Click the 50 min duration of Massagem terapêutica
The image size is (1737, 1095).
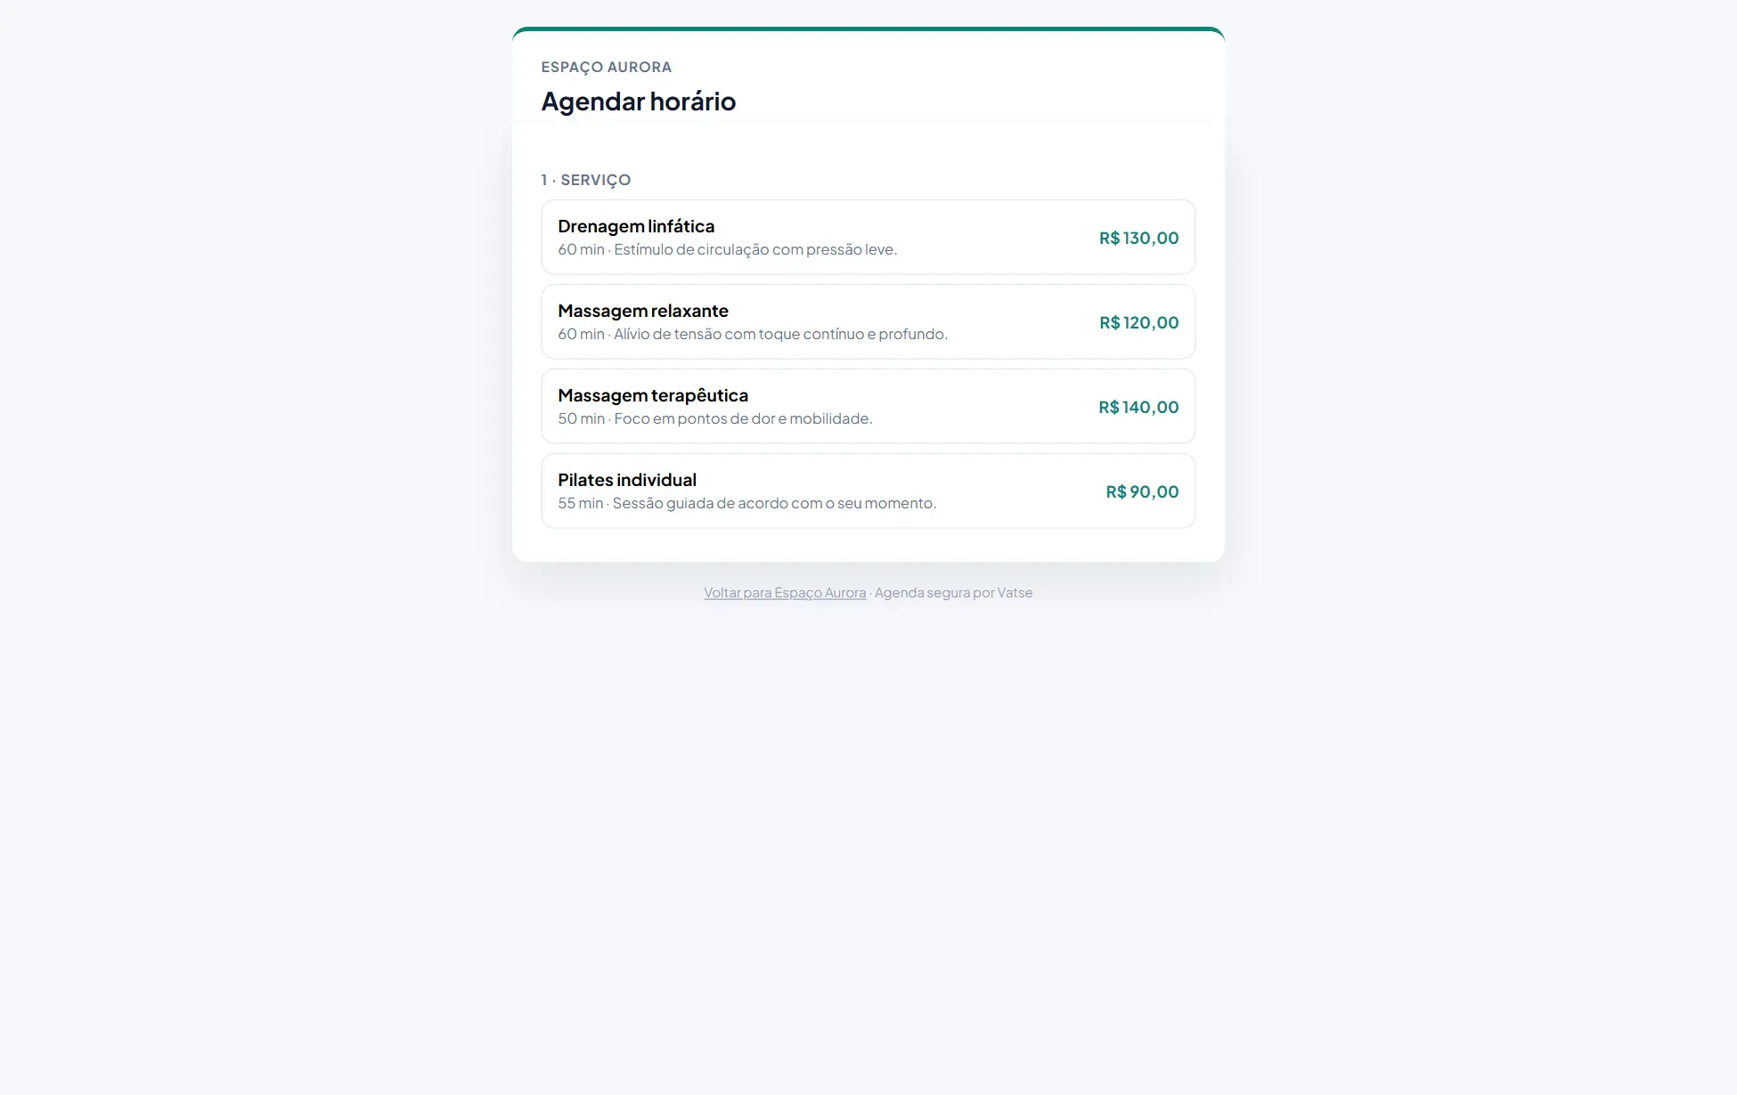[x=581, y=418]
